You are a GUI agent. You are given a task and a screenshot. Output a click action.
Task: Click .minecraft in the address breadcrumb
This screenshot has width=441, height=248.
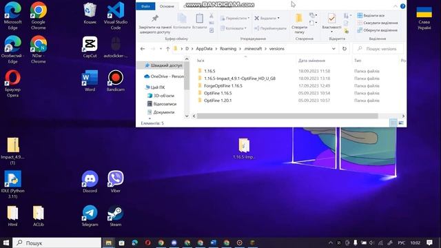coord(253,49)
